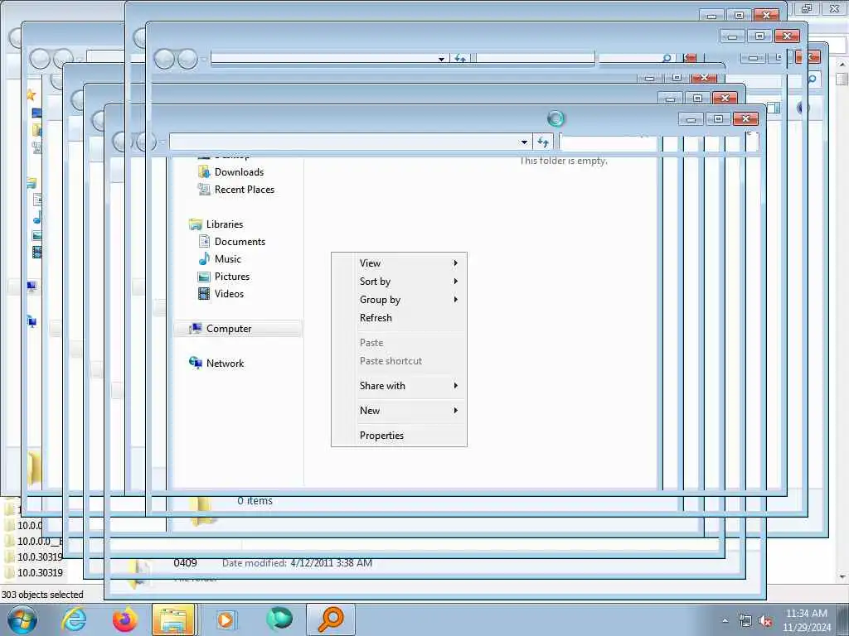Select Libraries in the navigation pane
The image size is (849, 636).
pyautogui.click(x=224, y=224)
